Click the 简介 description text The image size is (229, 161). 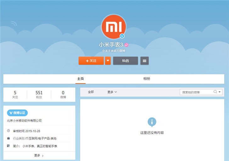click(x=35, y=146)
